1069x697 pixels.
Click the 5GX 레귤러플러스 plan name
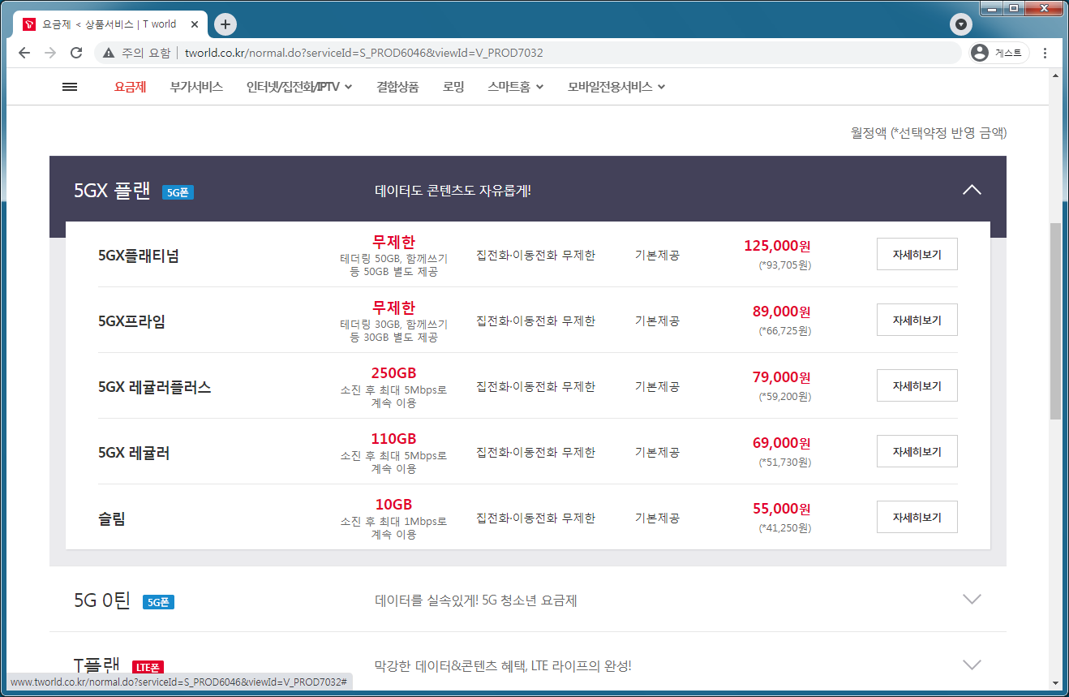[x=155, y=387]
